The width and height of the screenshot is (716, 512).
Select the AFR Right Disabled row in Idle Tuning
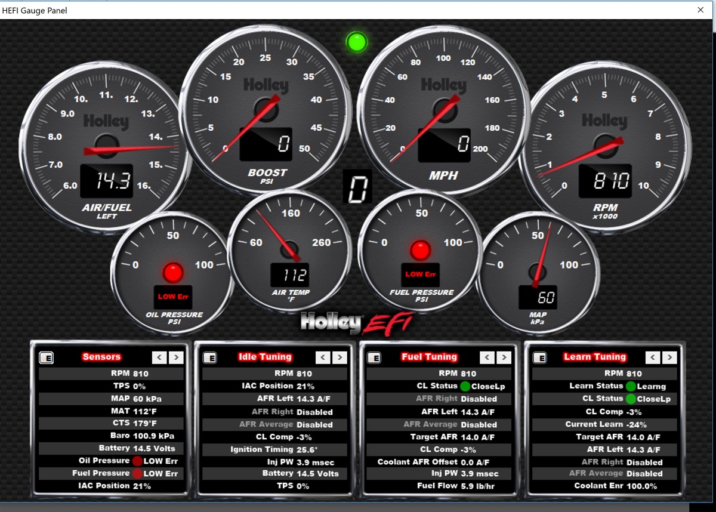point(275,412)
